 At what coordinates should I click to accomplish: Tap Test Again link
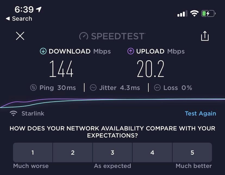point(201,114)
